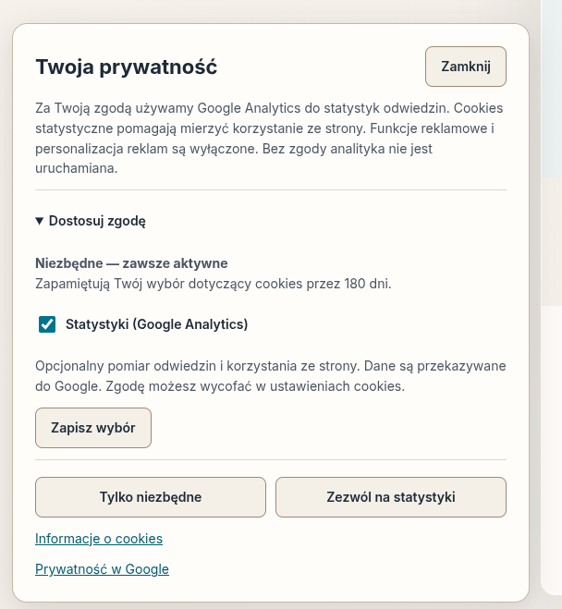562x609 pixels.
Task: Accept with Zezwól na statystyki
Action: [x=391, y=497]
